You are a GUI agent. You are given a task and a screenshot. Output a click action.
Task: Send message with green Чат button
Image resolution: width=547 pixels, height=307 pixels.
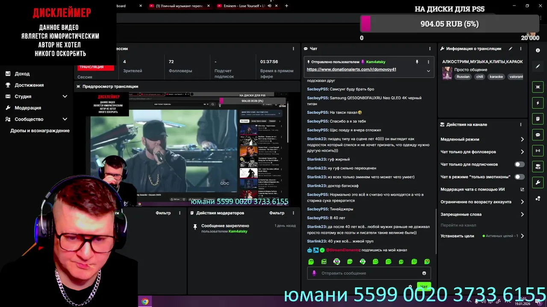[x=424, y=287]
